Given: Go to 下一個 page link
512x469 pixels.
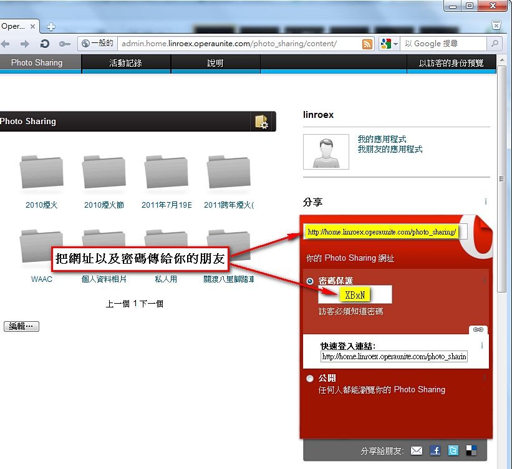Looking at the screenshot, I should coord(151,304).
